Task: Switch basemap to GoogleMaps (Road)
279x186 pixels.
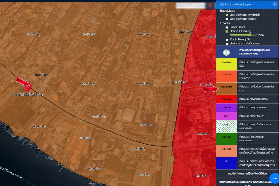Action: pos(227,19)
